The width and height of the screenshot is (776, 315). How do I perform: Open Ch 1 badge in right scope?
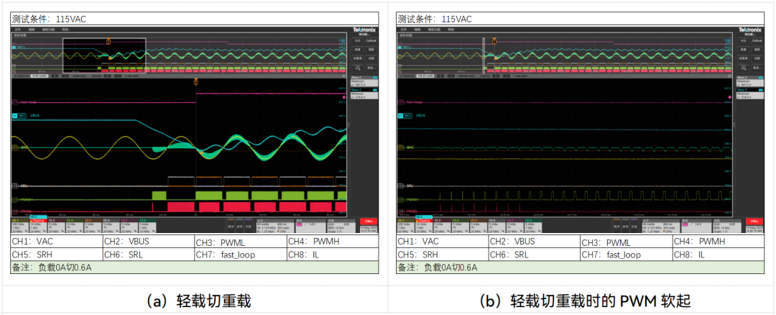point(407,226)
